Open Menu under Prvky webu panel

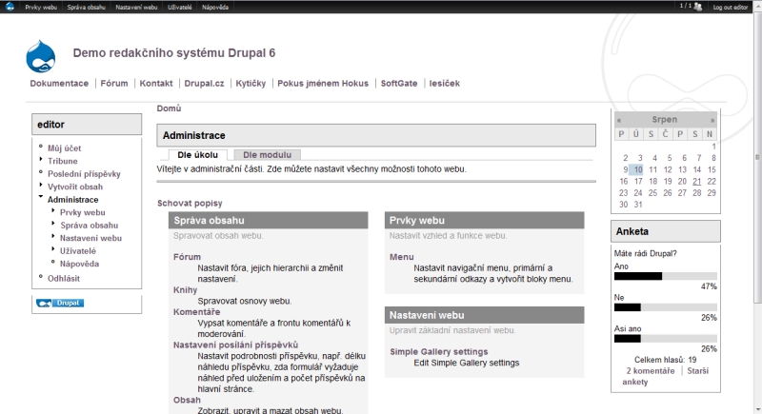[x=401, y=257]
